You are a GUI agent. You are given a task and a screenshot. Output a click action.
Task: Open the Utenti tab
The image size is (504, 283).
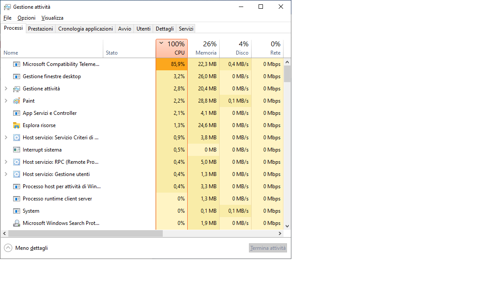pyautogui.click(x=143, y=28)
